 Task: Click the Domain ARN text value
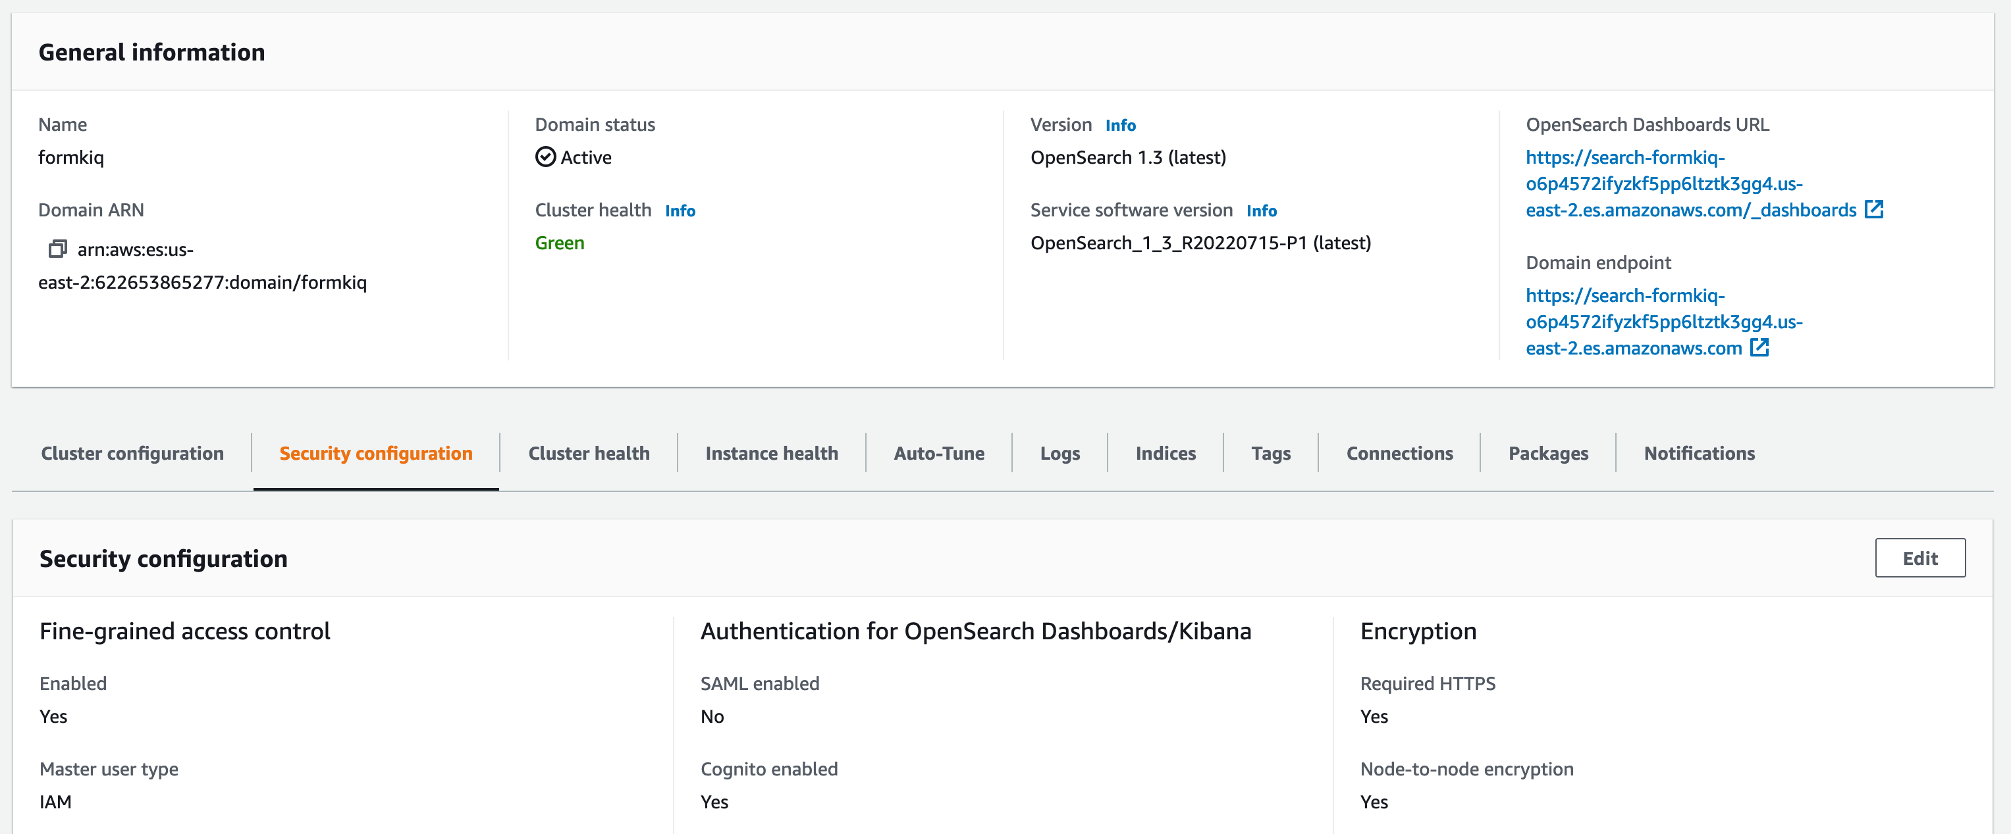tap(202, 266)
